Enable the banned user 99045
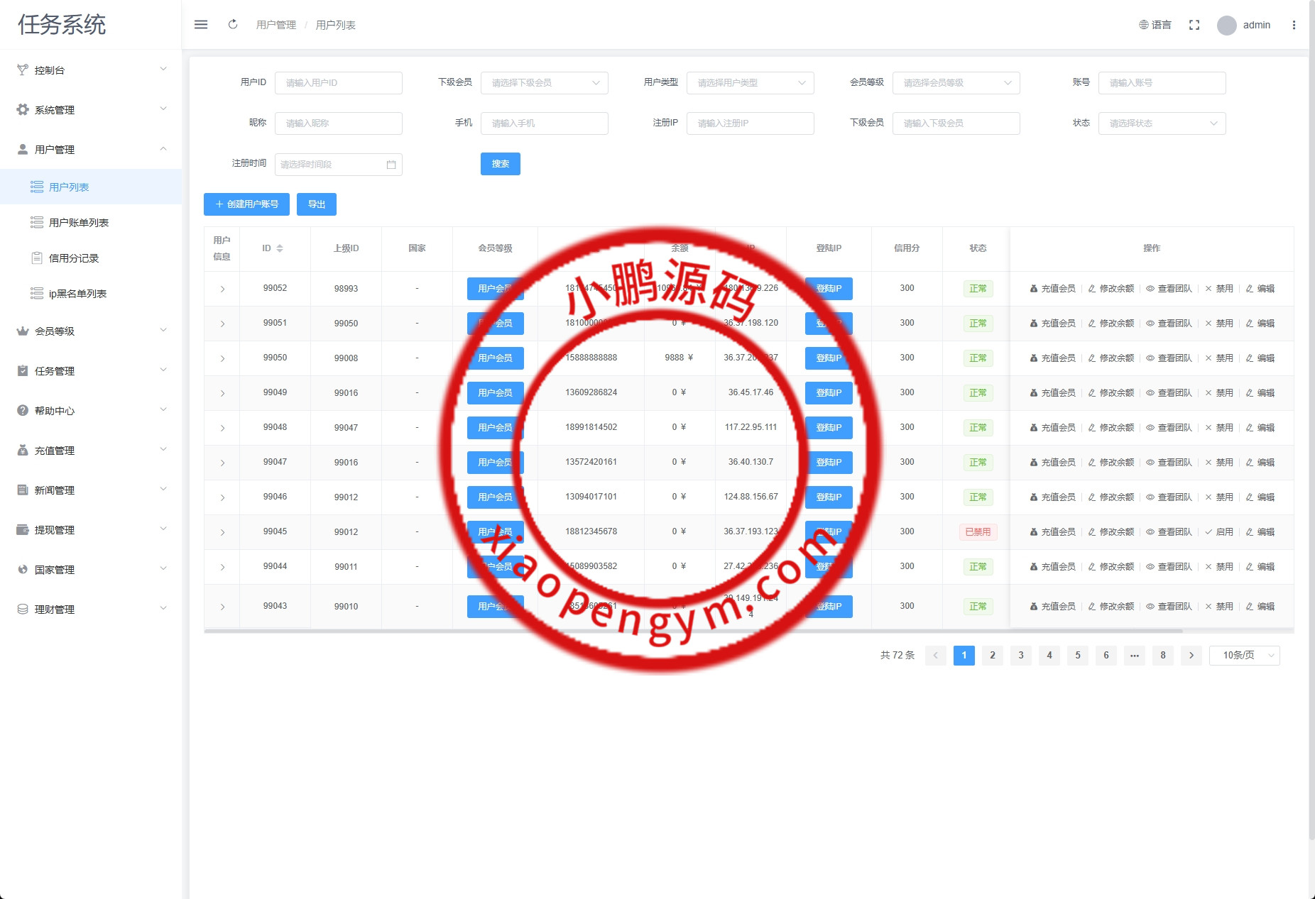 pos(1219,532)
